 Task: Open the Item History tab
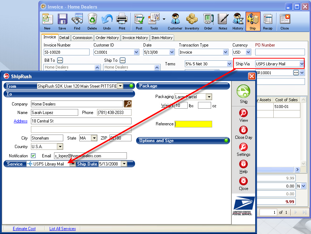(x=162, y=38)
